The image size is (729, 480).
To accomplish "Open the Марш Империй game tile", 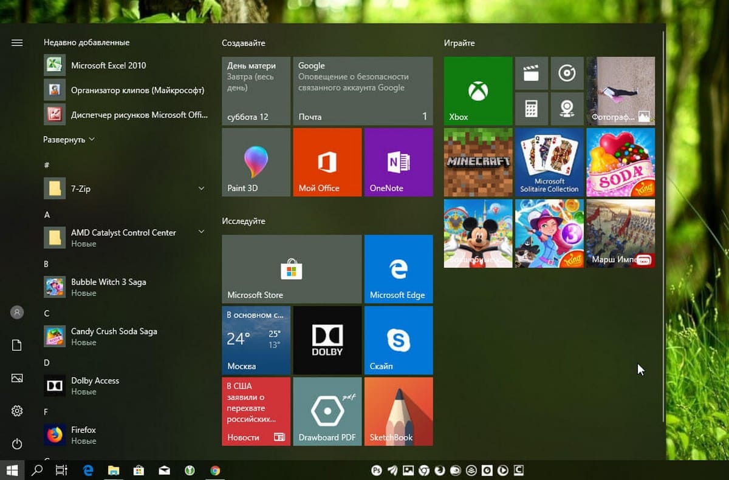I will point(620,233).
